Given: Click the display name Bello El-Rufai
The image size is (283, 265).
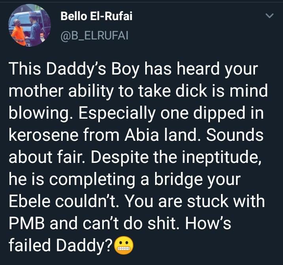Looking at the screenshot, I should (96, 16).
